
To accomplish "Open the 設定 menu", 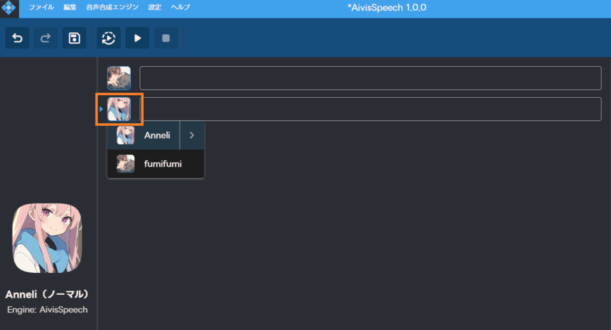I will [x=155, y=7].
